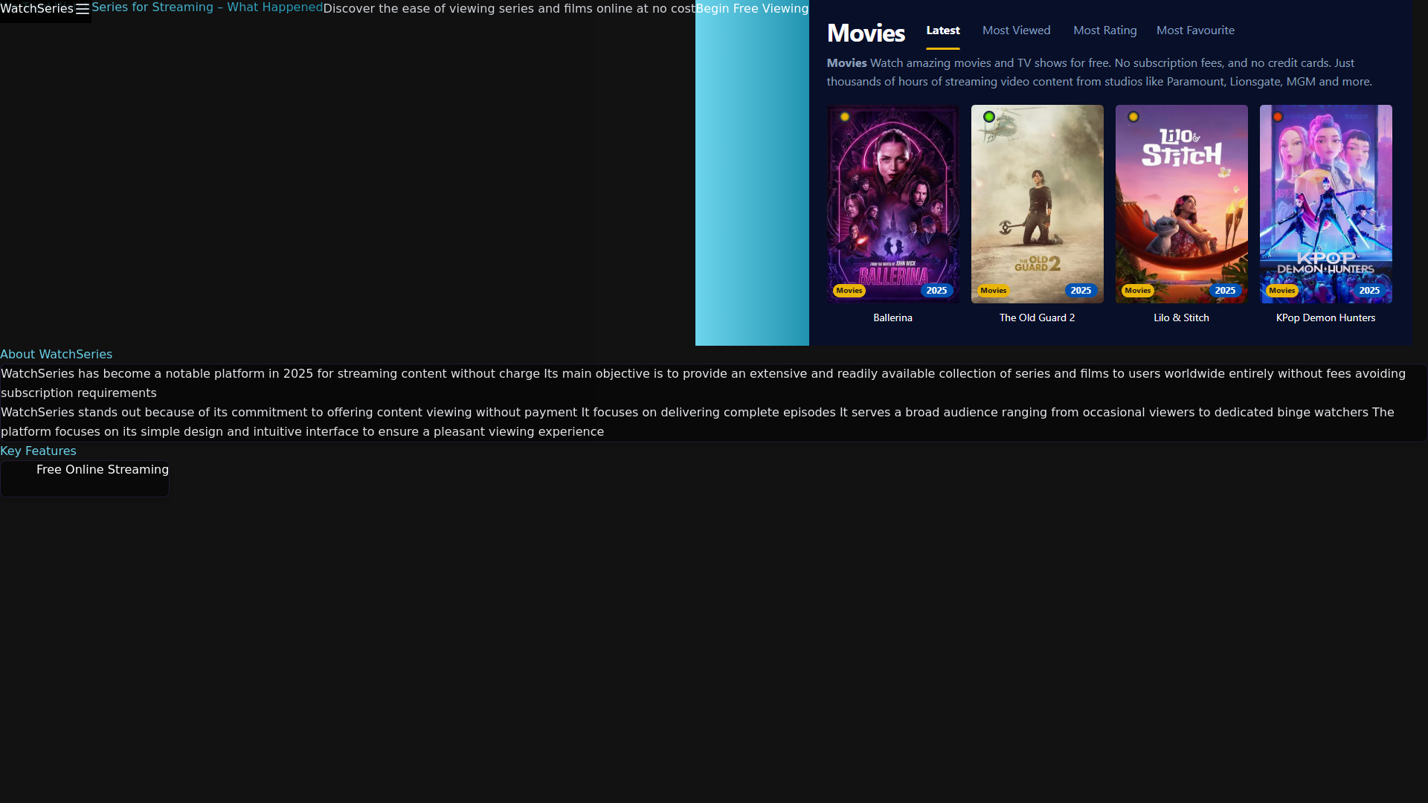Click the Key Features heading
Viewport: 1428px width, 803px height.
38,451
